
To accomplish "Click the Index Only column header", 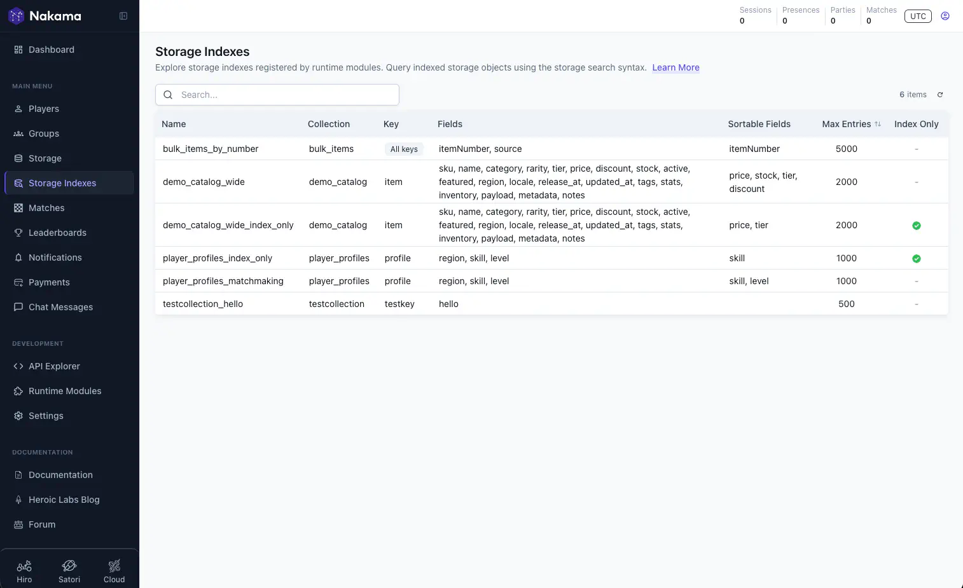I will (916, 124).
